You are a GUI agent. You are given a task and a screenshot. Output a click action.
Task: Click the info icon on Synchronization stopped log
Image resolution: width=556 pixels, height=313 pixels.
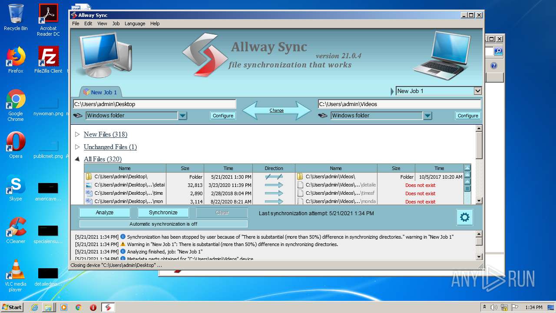coord(123,237)
